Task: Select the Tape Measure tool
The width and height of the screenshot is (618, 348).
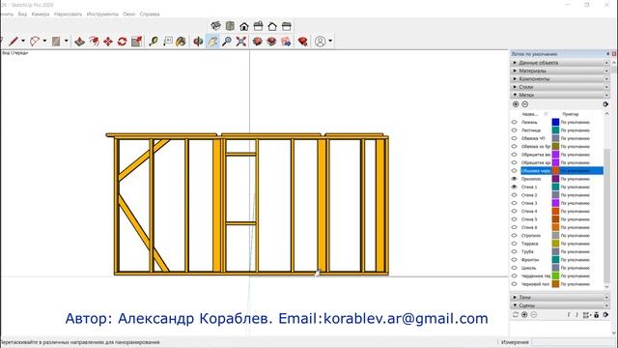Action: pos(154,41)
